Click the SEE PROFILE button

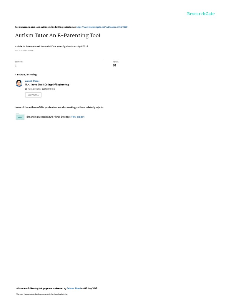coord(33,95)
